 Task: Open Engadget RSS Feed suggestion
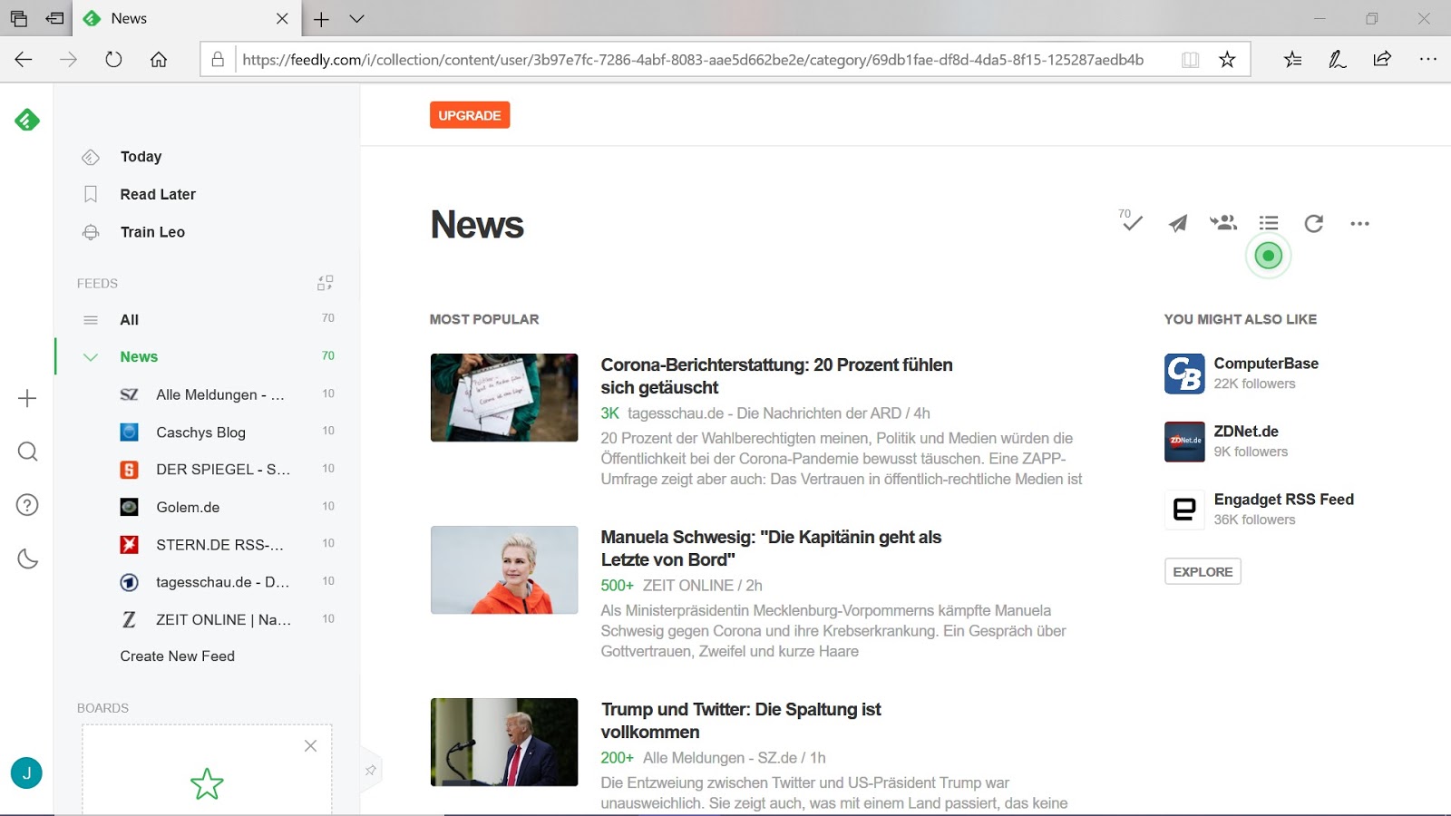click(1283, 500)
